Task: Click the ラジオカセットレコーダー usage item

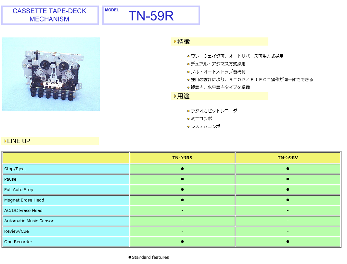Action: (x=216, y=111)
